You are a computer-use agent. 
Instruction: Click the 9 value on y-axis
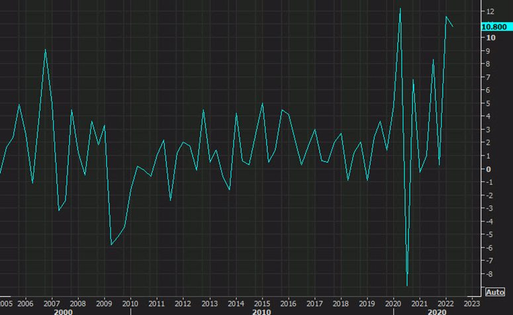point(488,51)
